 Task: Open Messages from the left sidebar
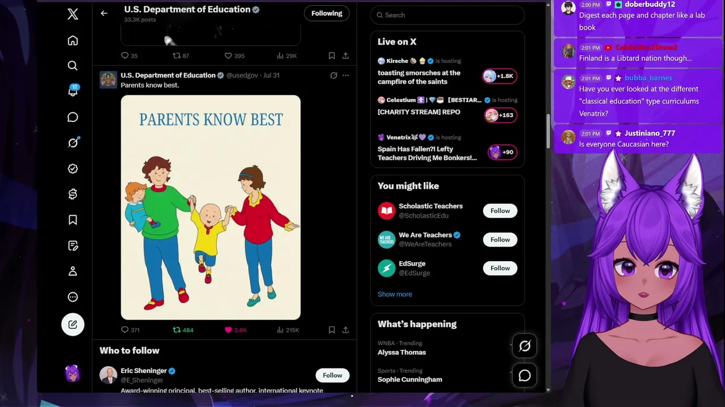pos(72,117)
